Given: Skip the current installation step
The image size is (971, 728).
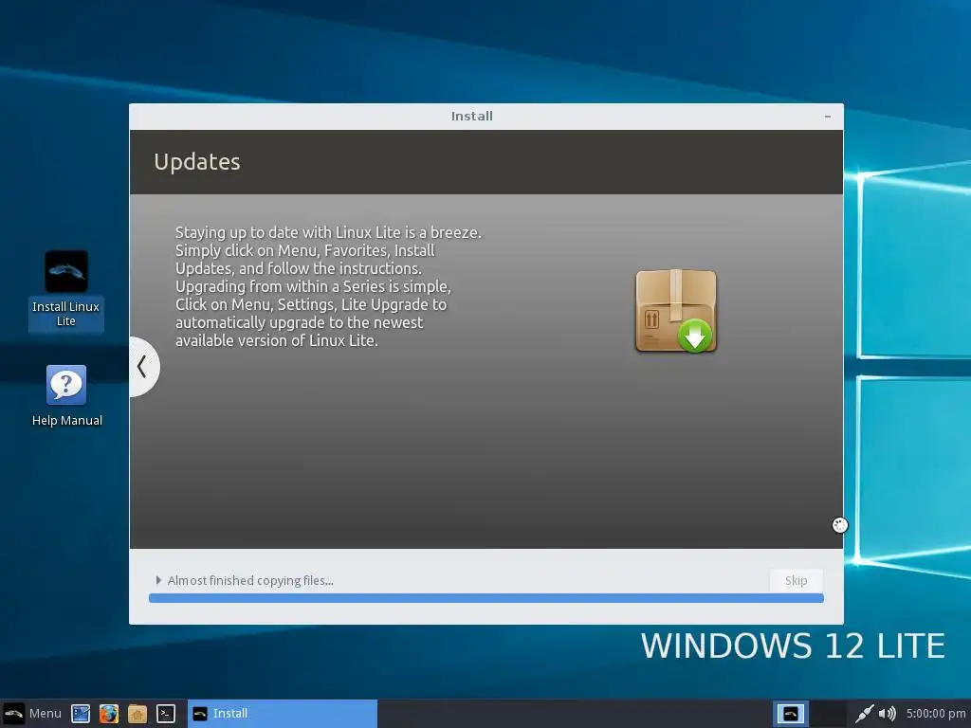Looking at the screenshot, I should (796, 580).
